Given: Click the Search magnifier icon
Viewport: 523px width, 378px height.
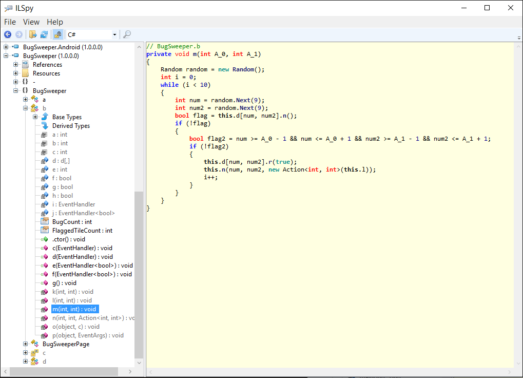Looking at the screenshot, I should [x=127, y=34].
